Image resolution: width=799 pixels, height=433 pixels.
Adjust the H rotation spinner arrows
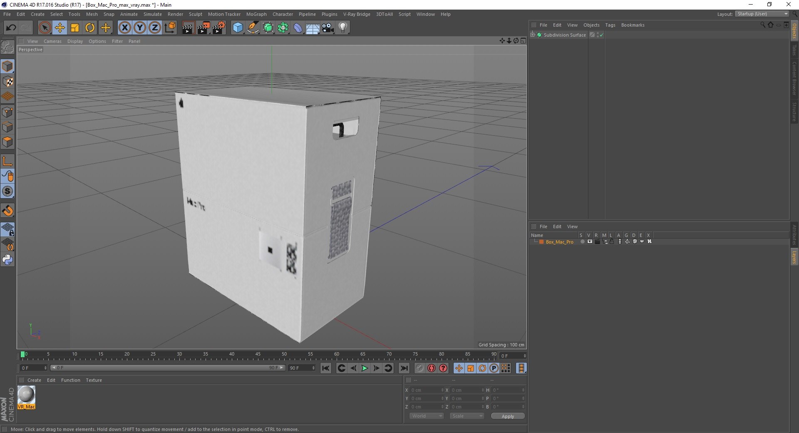click(x=523, y=390)
